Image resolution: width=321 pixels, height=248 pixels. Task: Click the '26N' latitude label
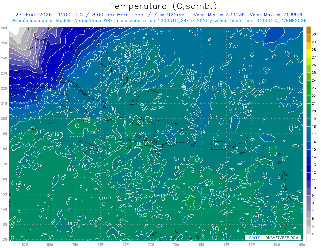[x=4, y=28]
